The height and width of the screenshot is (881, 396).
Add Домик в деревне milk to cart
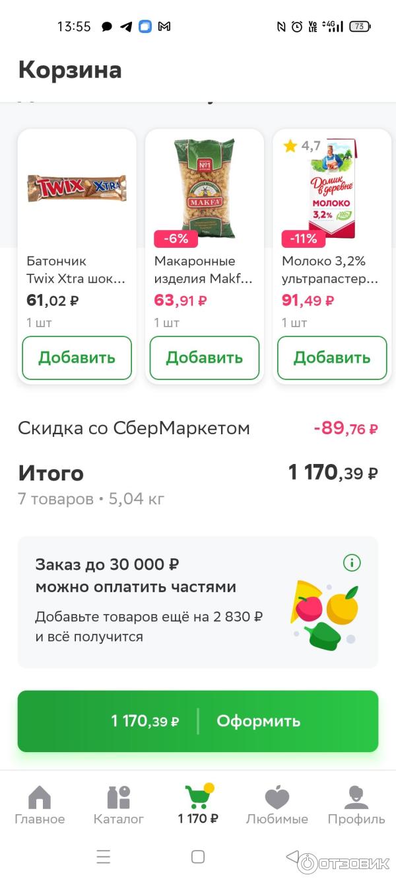[x=332, y=358]
